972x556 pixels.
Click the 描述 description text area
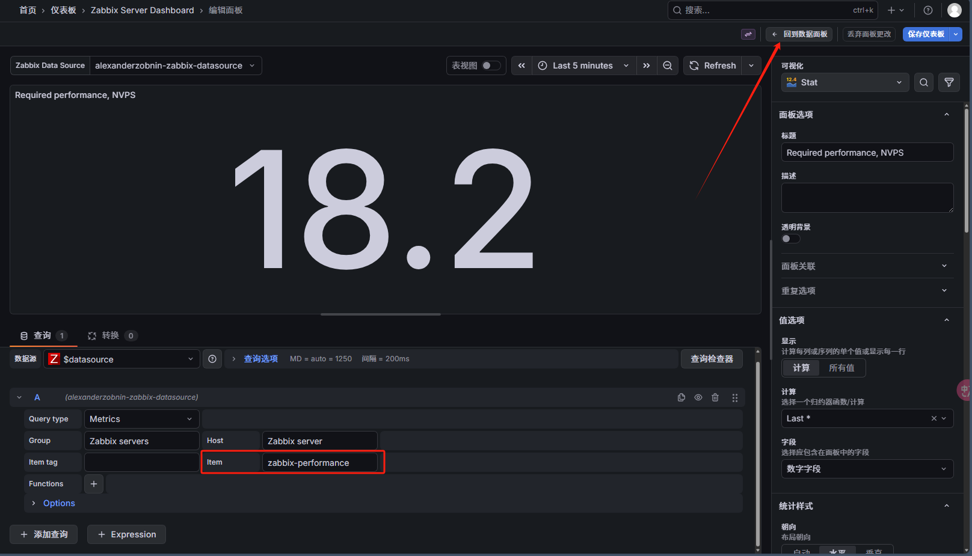(x=867, y=198)
